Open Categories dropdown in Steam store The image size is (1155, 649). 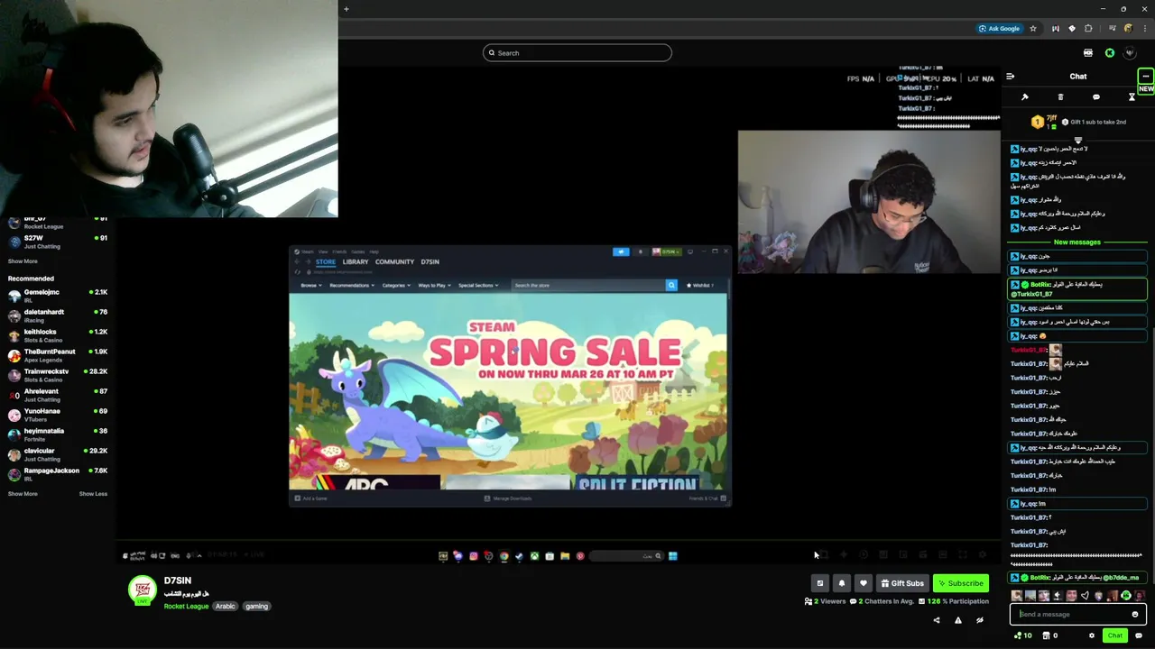(396, 286)
